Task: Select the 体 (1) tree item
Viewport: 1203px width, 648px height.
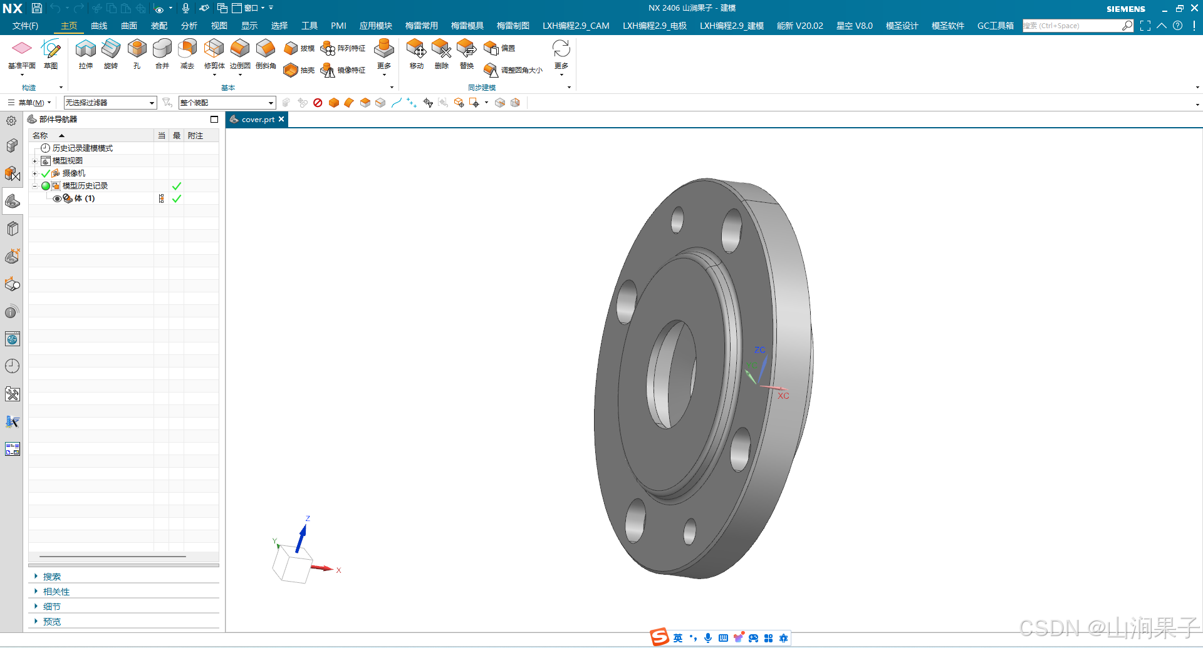Action: [84, 198]
